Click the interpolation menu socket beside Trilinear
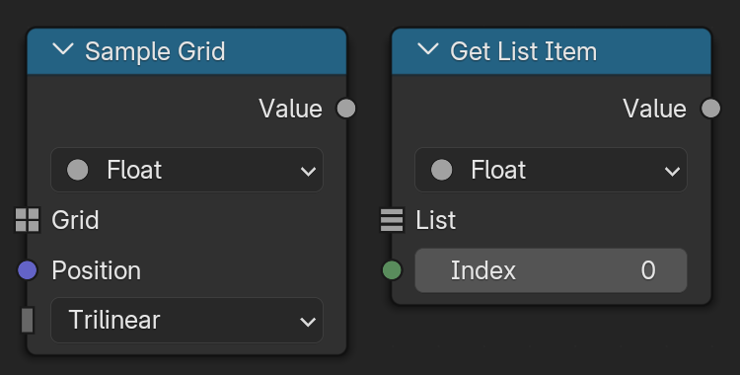740x375 pixels. 28,320
